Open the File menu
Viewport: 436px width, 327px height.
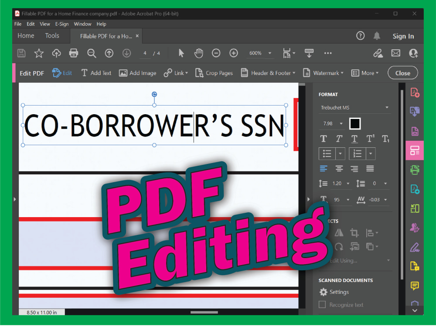[18, 24]
